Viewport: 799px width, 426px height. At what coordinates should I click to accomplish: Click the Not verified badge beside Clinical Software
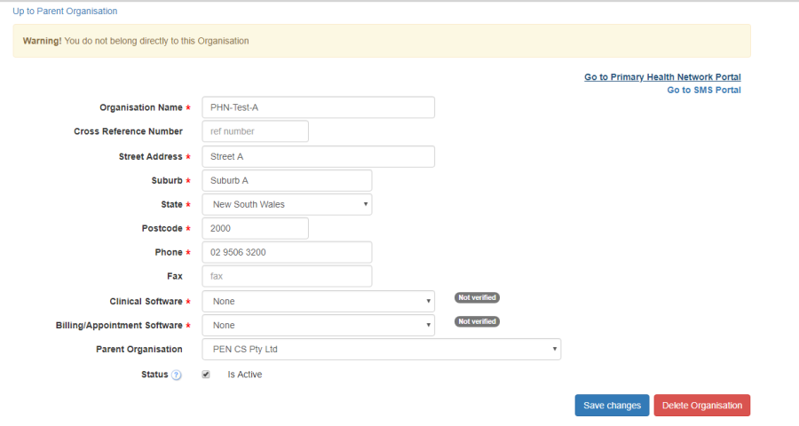click(477, 297)
